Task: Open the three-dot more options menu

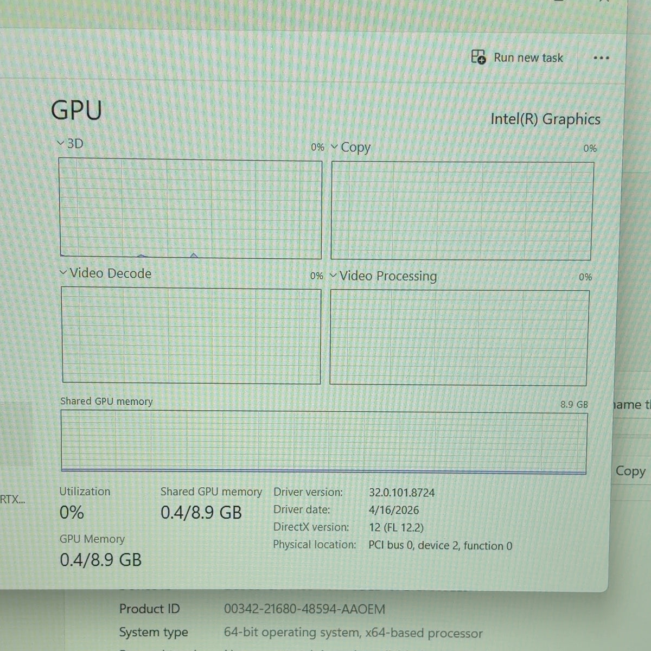Action: coord(601,58)
